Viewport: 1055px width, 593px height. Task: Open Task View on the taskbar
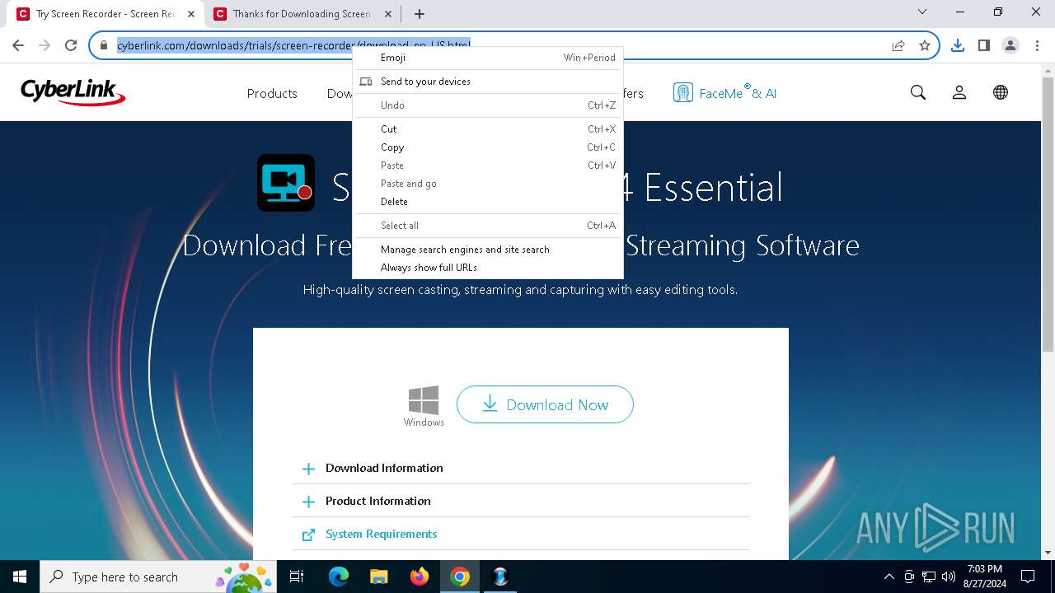coord(298,577)
